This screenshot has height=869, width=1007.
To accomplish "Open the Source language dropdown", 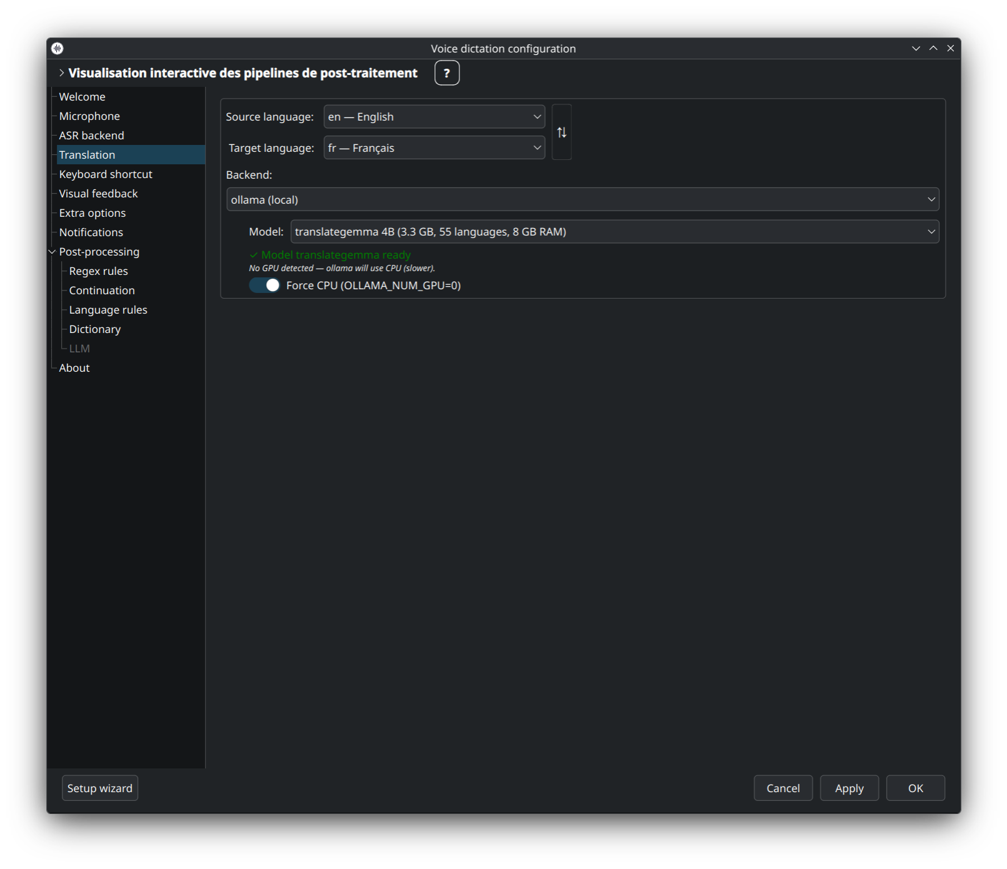I will pos(434,117).
